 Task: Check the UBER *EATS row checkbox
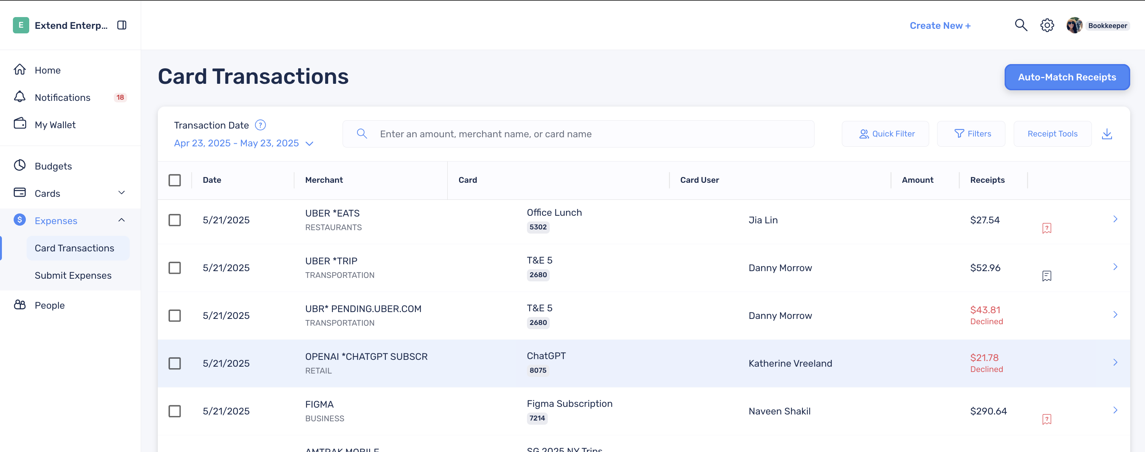tap(175, 220)
